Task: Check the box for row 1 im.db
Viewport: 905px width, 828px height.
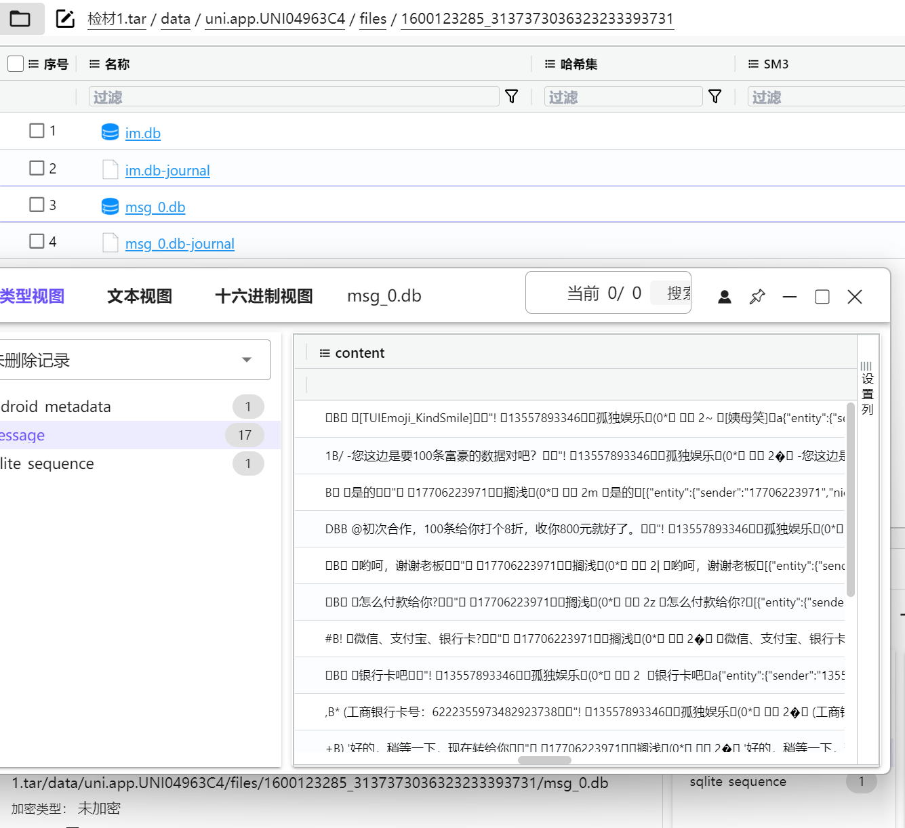Action: click(37, 130)
